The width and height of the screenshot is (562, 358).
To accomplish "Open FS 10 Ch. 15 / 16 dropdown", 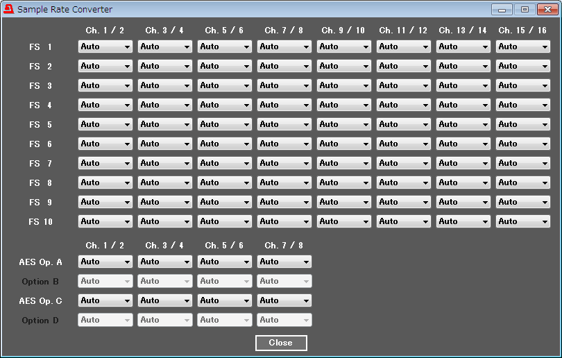I will [522, 221].
